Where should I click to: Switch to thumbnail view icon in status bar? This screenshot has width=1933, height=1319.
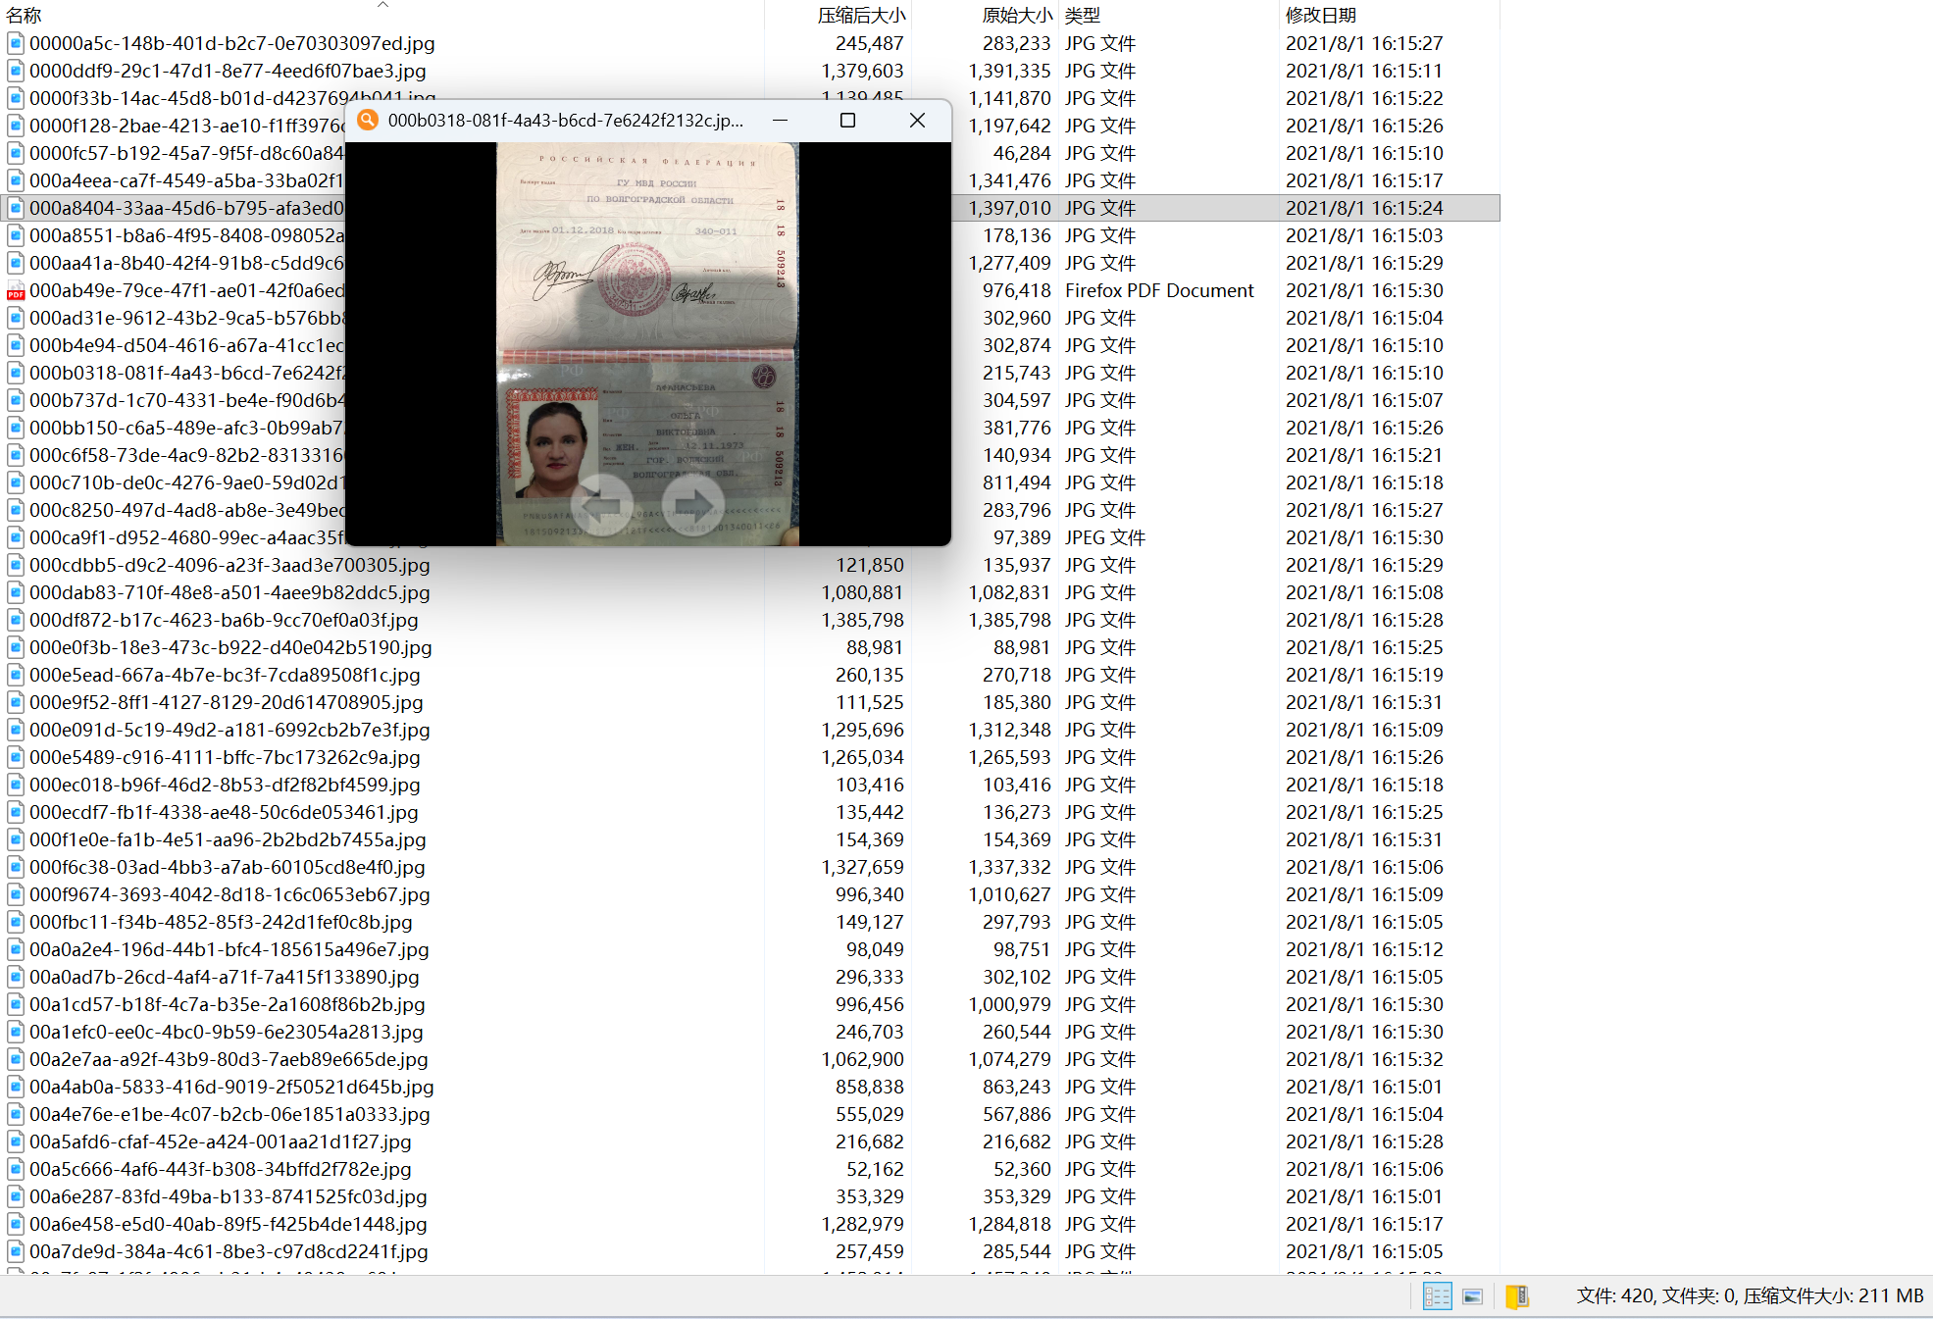1472,1296
